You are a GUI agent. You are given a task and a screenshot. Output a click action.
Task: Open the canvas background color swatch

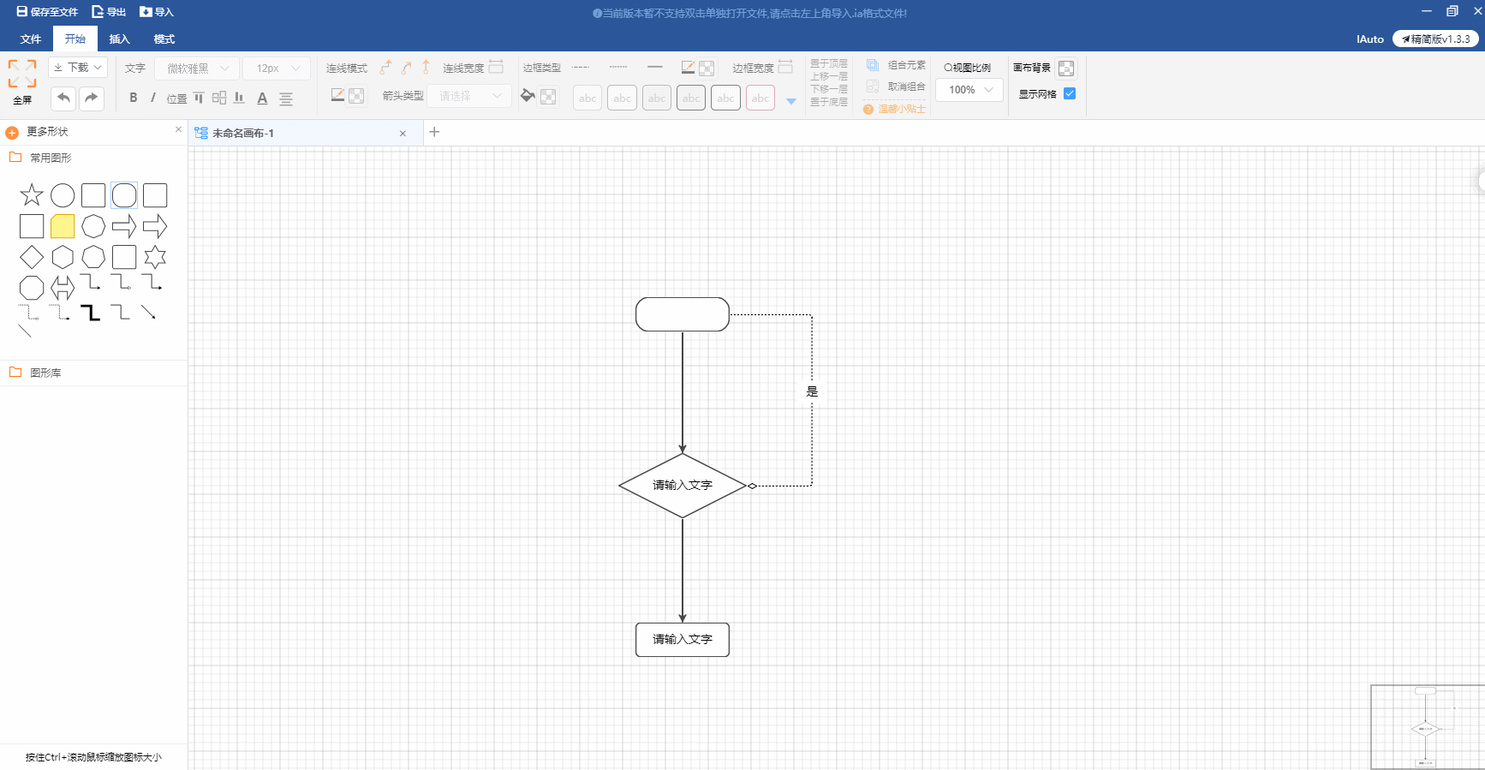coord(1066,69)
